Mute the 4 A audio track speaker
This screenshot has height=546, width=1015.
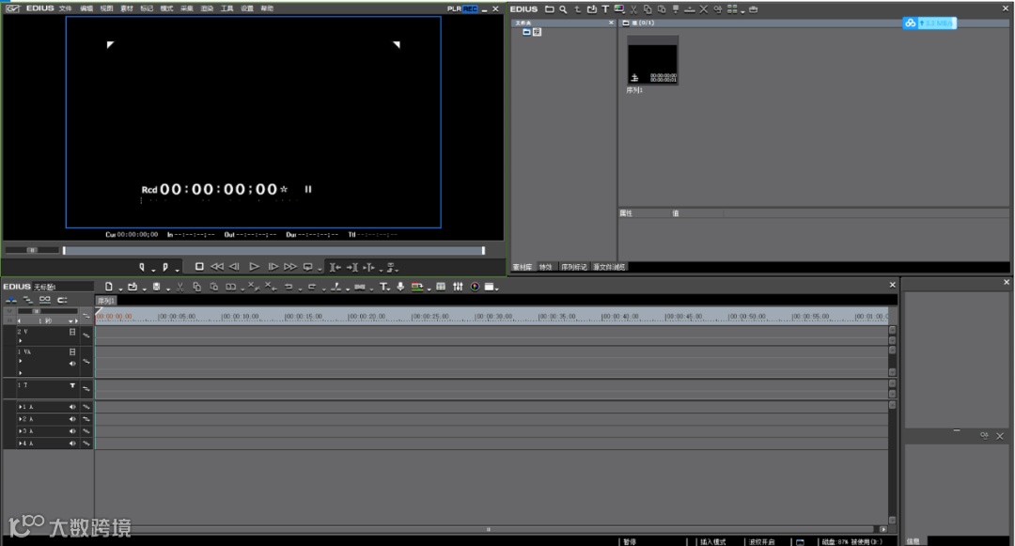pos(72,444)
